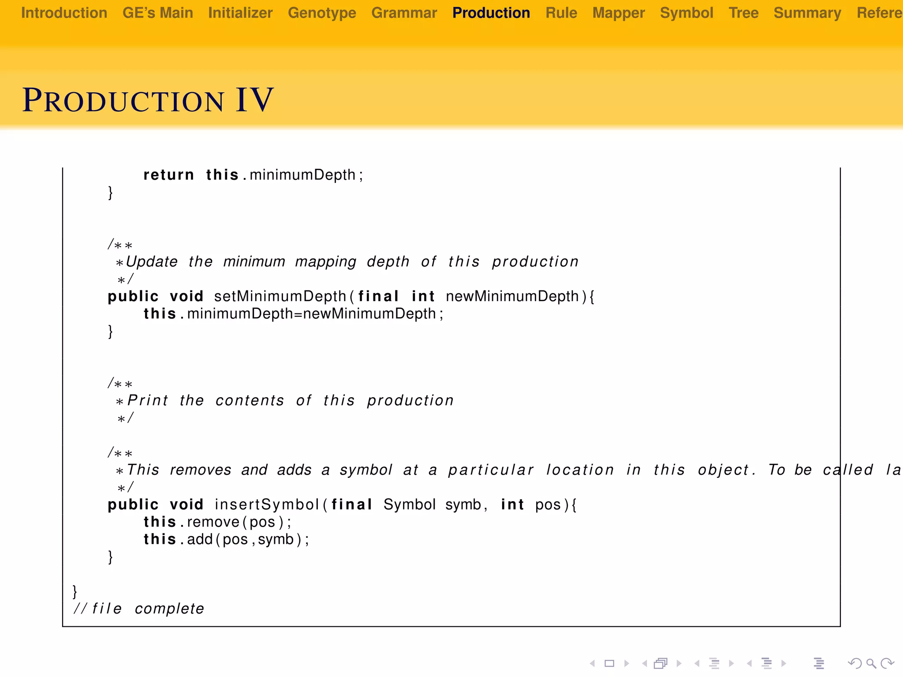Click the section navigation lines icon
The width and height of the screenshot is (903, 677).
[x=767, y=663]
